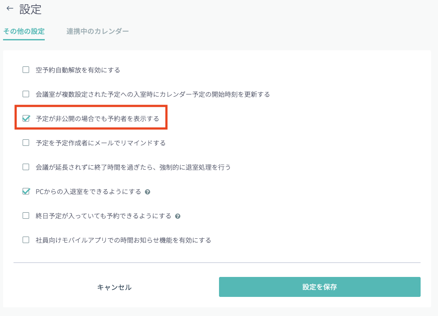Image resolution: width=438 pixels, height=316 pixels.
Task: Select the その他の設定 tab
Action: [24, 31]
